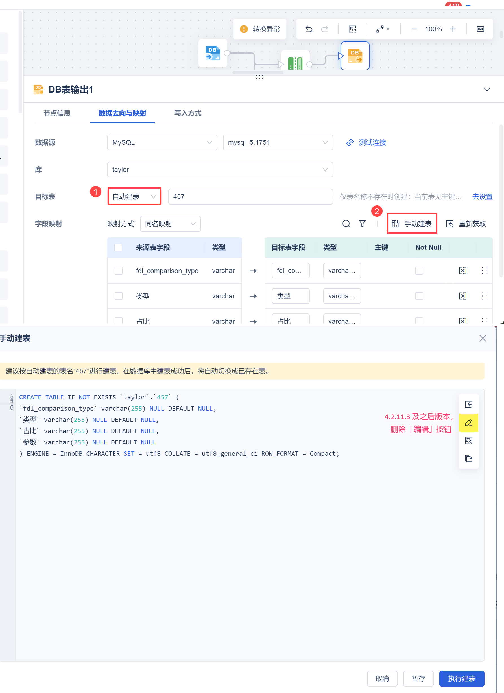The image size is (504, 693).
Task: Toggle Not Null for 占比 target field
Action: (x=419, y=321)
